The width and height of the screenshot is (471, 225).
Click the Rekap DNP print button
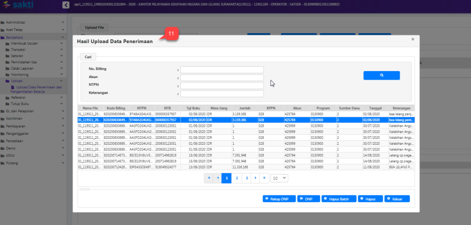279,199
